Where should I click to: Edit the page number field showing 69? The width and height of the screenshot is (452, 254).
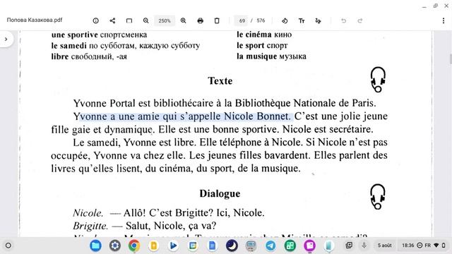coord(242,20)
